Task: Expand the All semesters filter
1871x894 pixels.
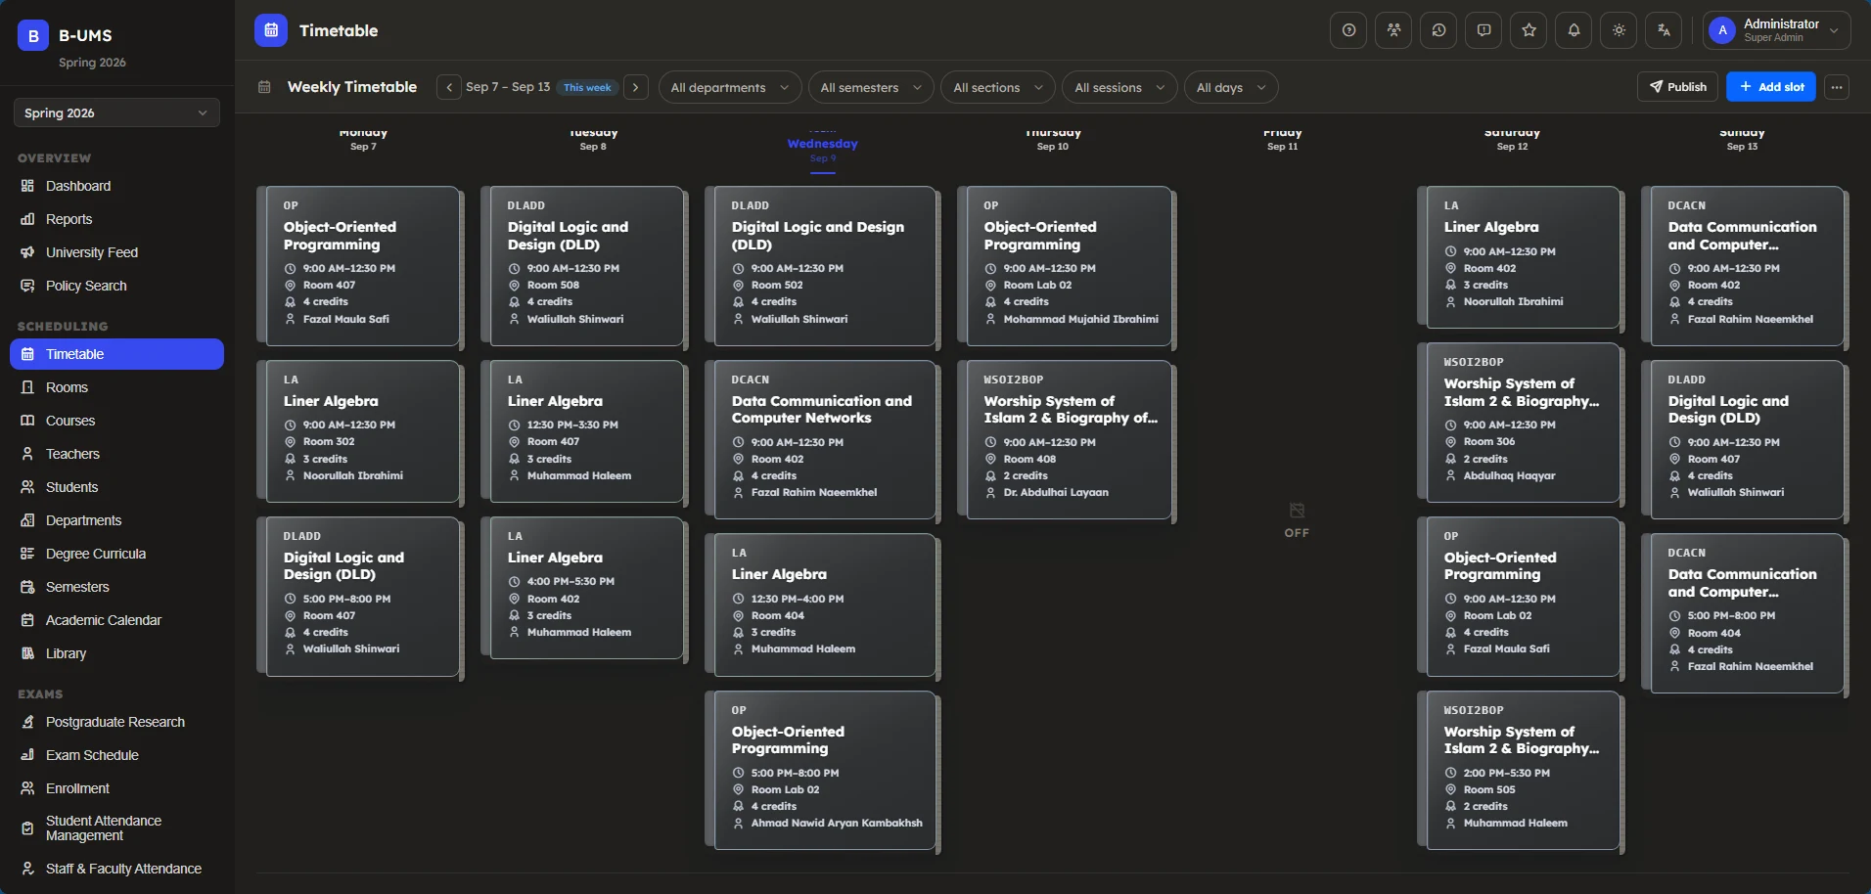Action: coord(871,87)
